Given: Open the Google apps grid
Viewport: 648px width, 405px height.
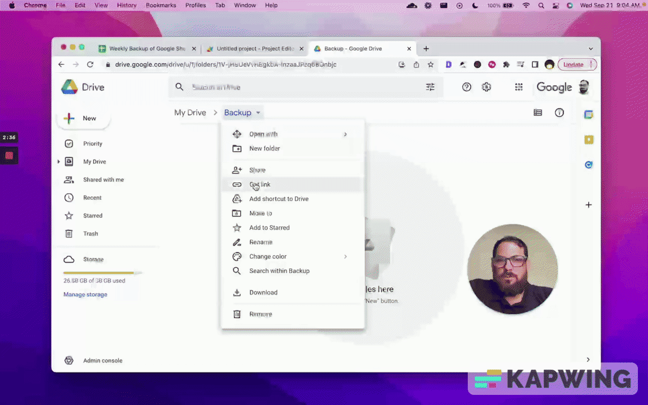Looking at the screenshot, I should (x=519, y=87).
